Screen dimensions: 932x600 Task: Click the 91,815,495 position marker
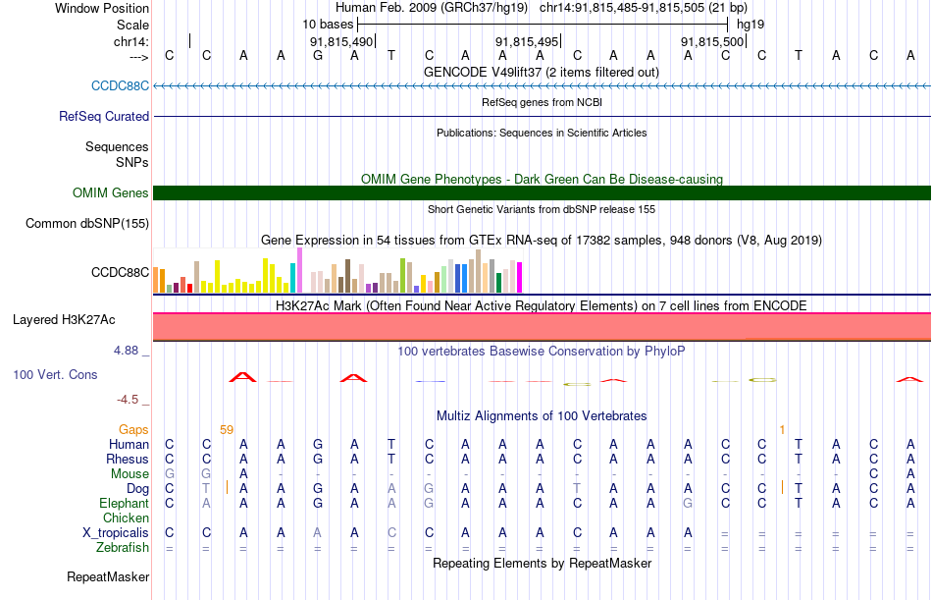tap(527, 41)
